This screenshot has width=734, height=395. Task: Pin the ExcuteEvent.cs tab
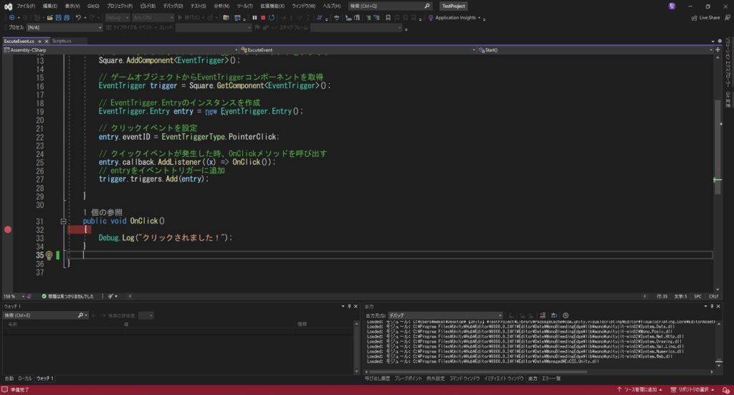pos(39,41)
